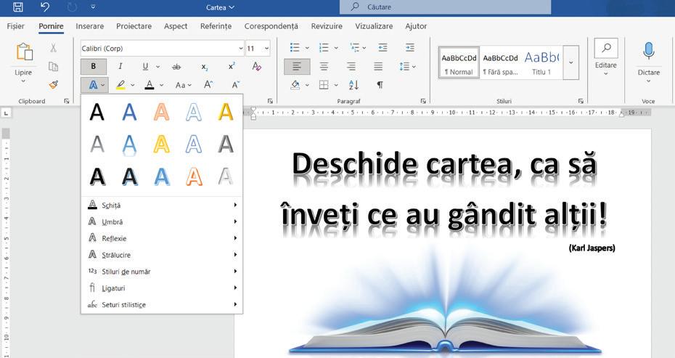The height and width of the screenshot is (358, 675).
Task: Switch to the Inserare tab
Action: pos(89,26)
